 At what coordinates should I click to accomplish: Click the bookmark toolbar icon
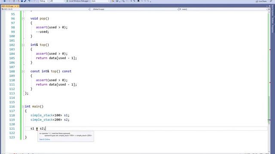coord(138,1)
